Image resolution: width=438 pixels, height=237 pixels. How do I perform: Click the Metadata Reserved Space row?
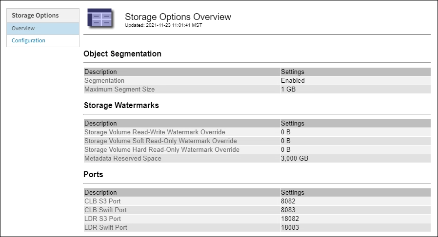point(123,159)
